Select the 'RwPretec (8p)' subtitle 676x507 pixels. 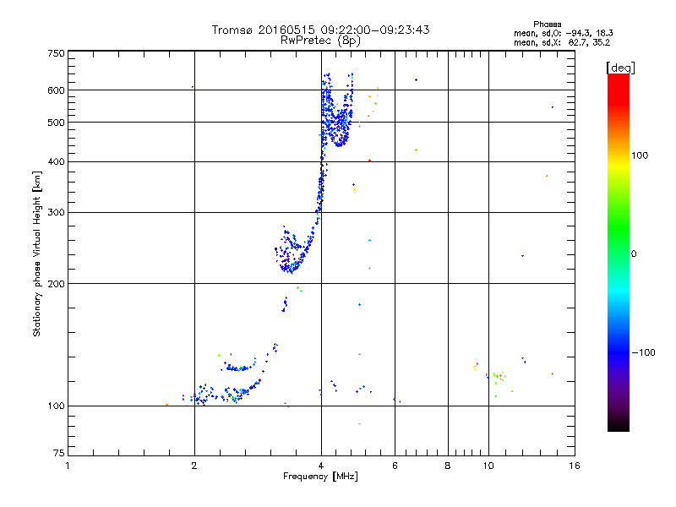tap(320, 41)
